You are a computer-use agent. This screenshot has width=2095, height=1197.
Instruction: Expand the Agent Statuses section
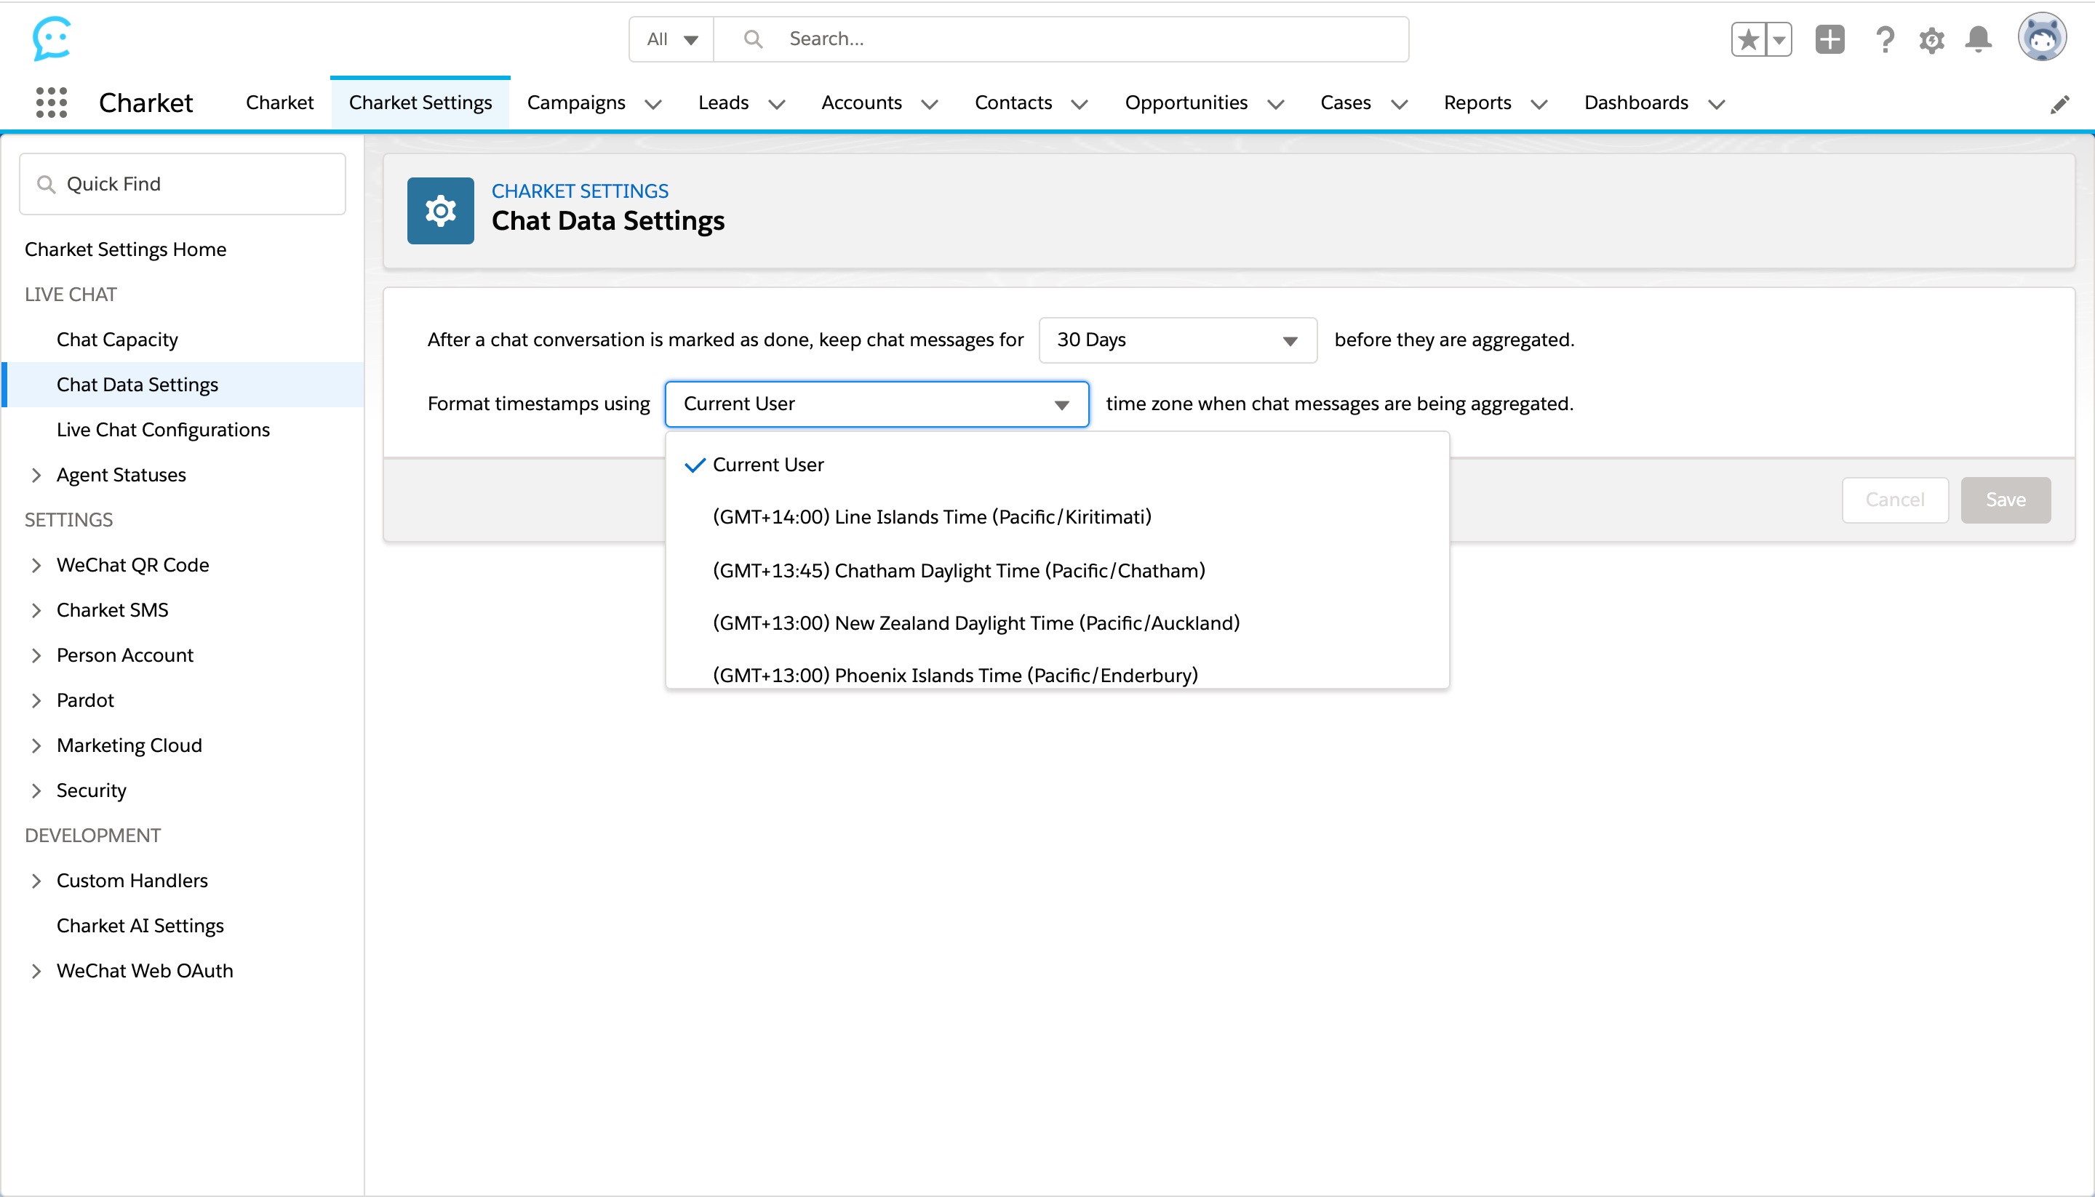click(x=36, y=475)
